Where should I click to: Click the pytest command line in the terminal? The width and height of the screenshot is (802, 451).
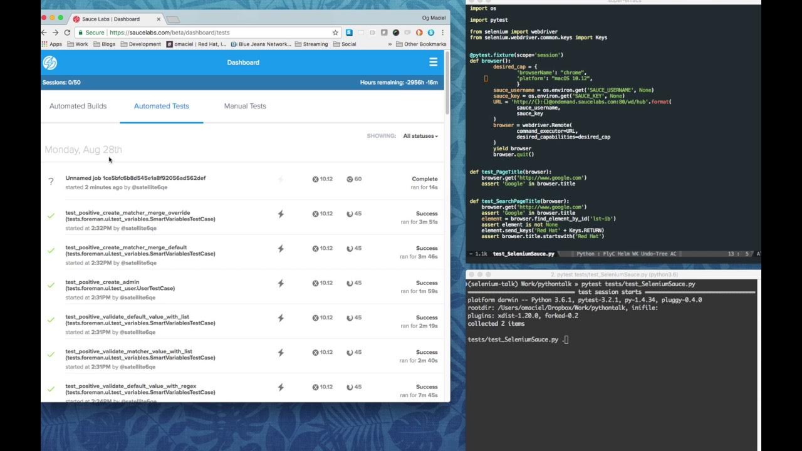click(x=581, y=284)
